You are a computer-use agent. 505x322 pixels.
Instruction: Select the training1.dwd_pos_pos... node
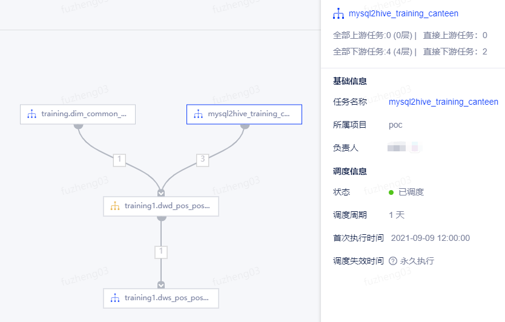tap(161, 206)
